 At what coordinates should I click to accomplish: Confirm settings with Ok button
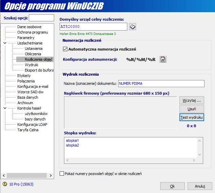point(172,186)
